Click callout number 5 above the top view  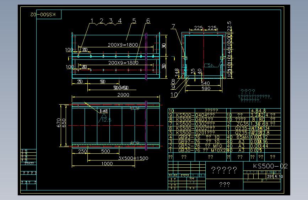(x=134, y=21)
